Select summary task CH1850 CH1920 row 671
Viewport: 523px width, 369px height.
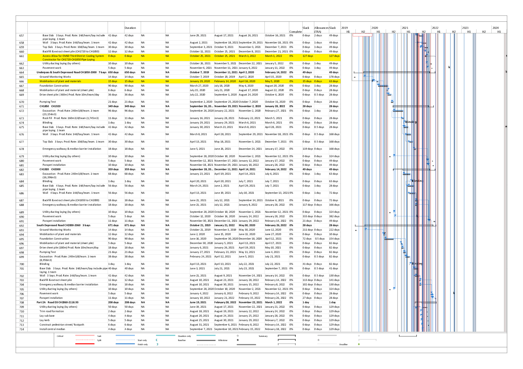pyautogui.click(x=50, y=106)
